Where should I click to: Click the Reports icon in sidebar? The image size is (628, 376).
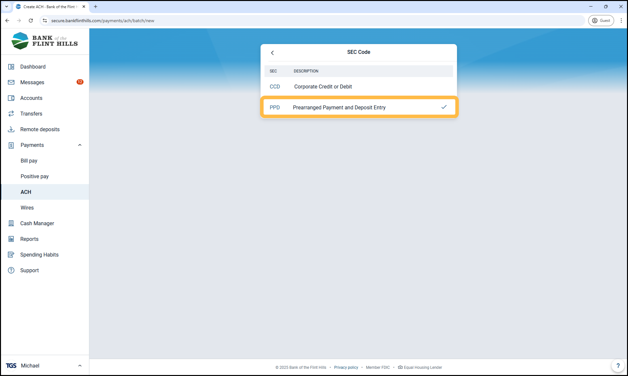pyautogui.click(x=11, y=239)
